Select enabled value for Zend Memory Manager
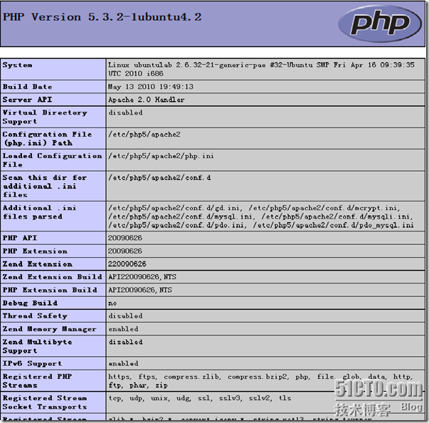 pos(123,329)
